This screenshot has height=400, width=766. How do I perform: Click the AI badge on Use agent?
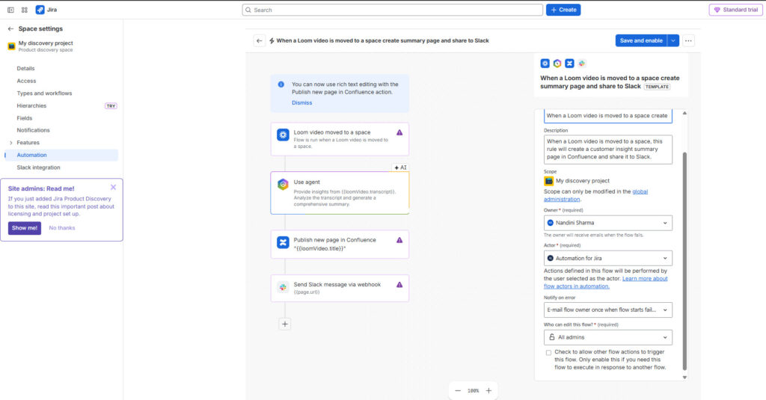400,167
